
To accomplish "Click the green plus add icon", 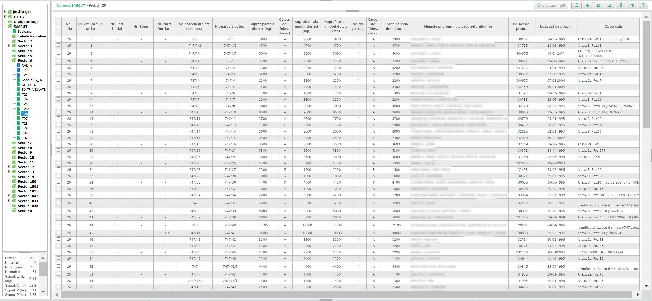I will tap(587, 5).
